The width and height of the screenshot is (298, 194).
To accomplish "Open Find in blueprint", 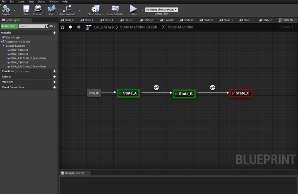I will (x=51, y=10).
